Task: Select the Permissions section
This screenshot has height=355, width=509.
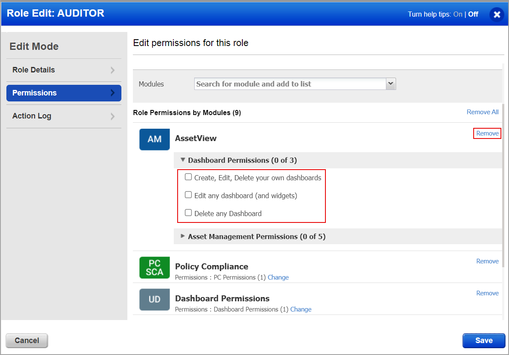Action: pos(64,93)
